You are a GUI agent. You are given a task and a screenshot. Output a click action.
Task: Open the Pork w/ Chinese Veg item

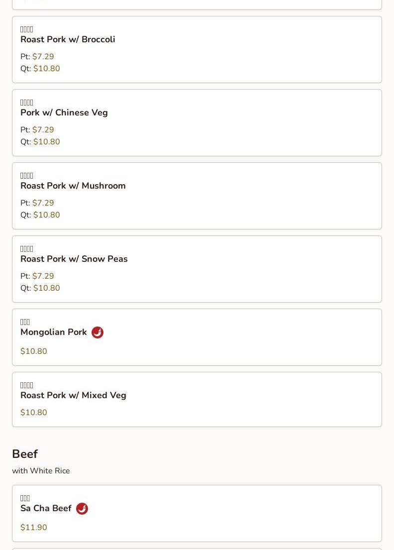(64, 112)
